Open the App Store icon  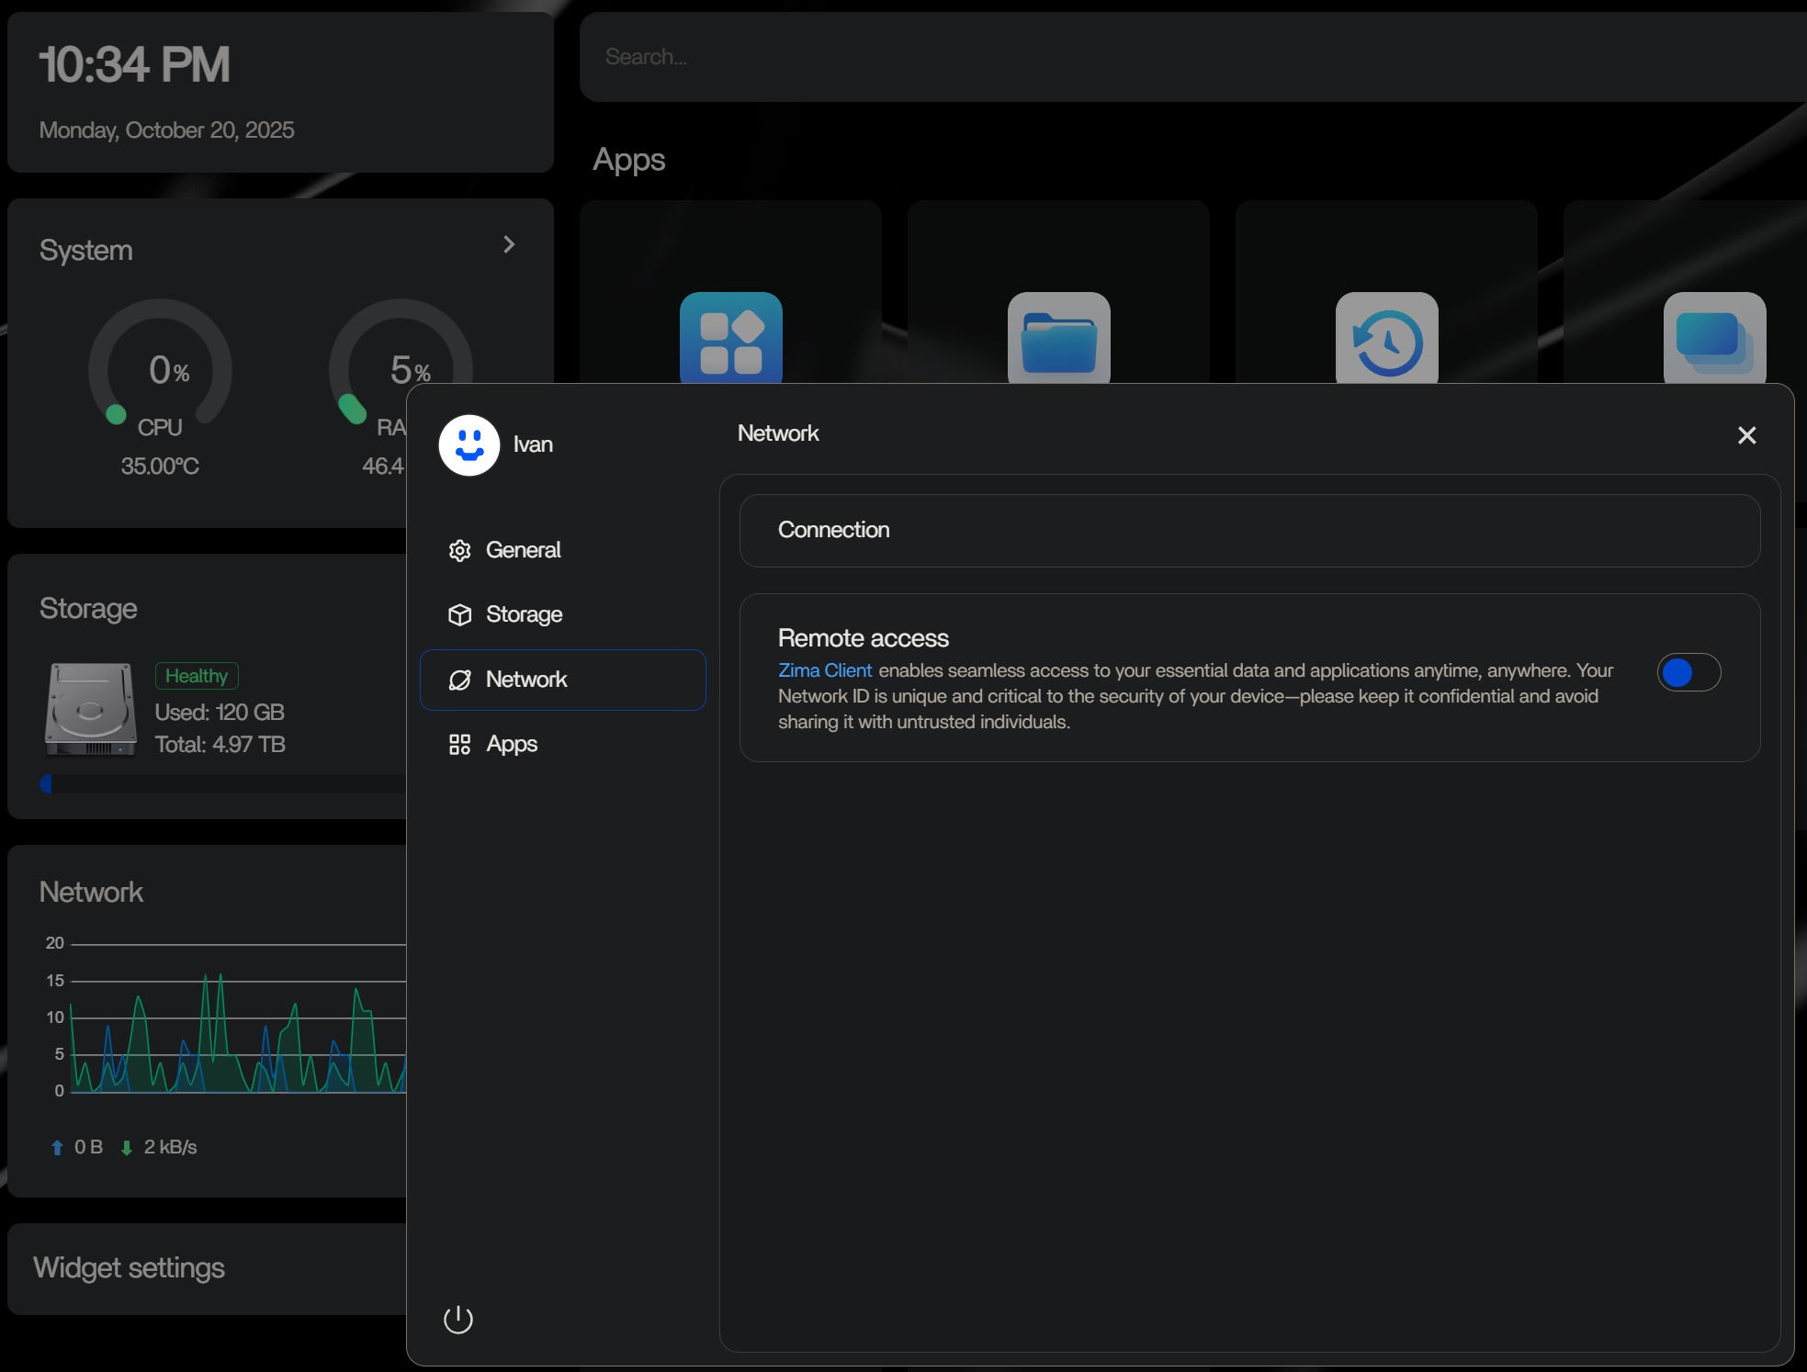pyautogui.click(x=730, y=337)
